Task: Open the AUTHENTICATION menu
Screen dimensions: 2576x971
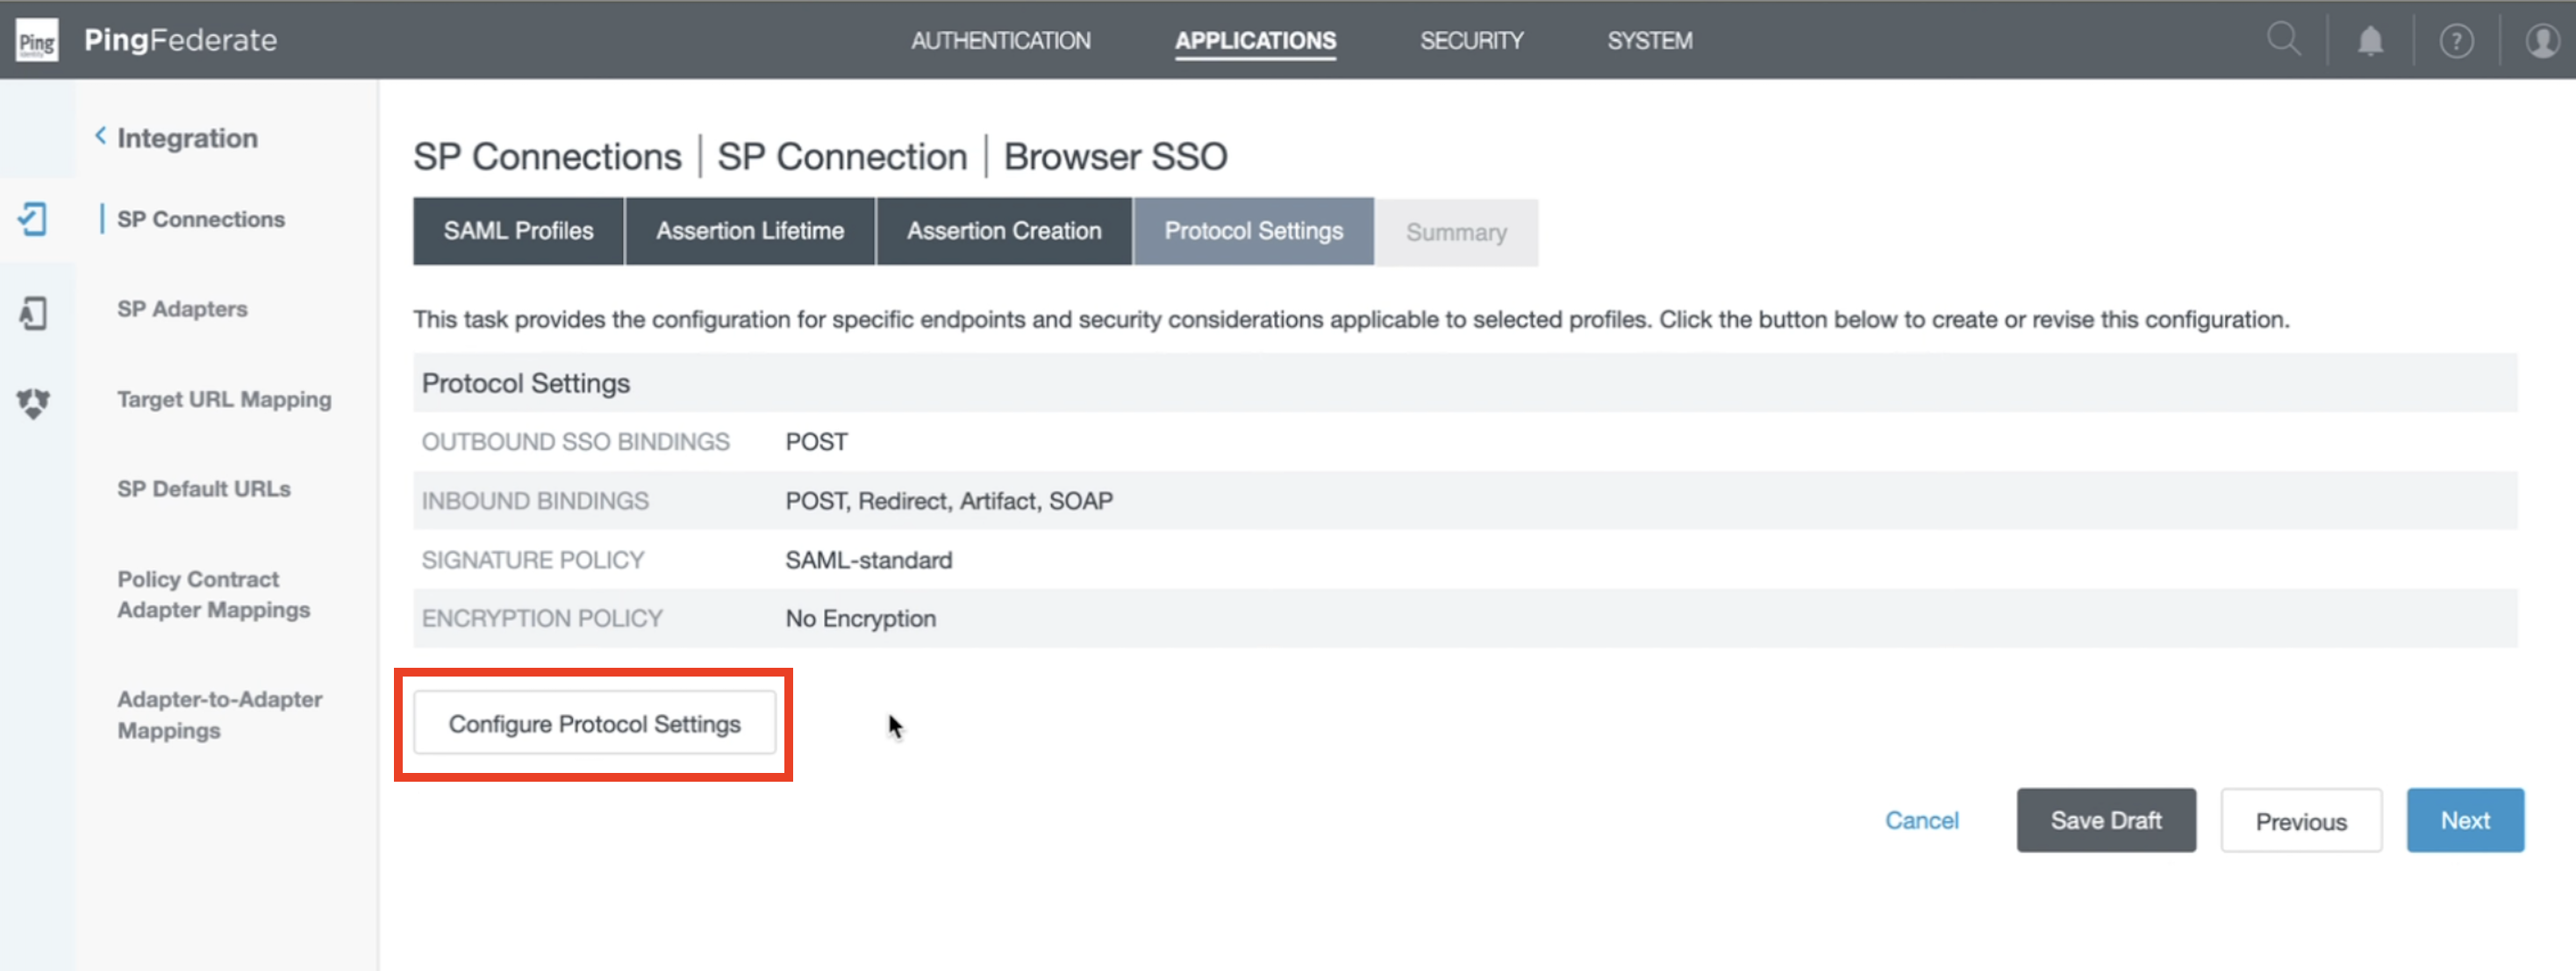Action: click(x=1000, y=41)
